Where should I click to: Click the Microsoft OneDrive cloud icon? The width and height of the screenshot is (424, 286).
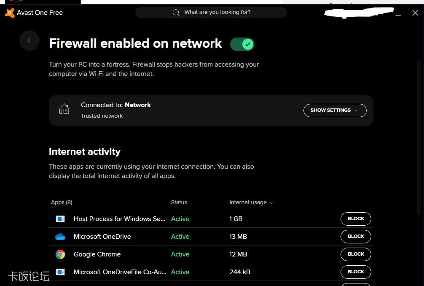(x=60, y=236)
